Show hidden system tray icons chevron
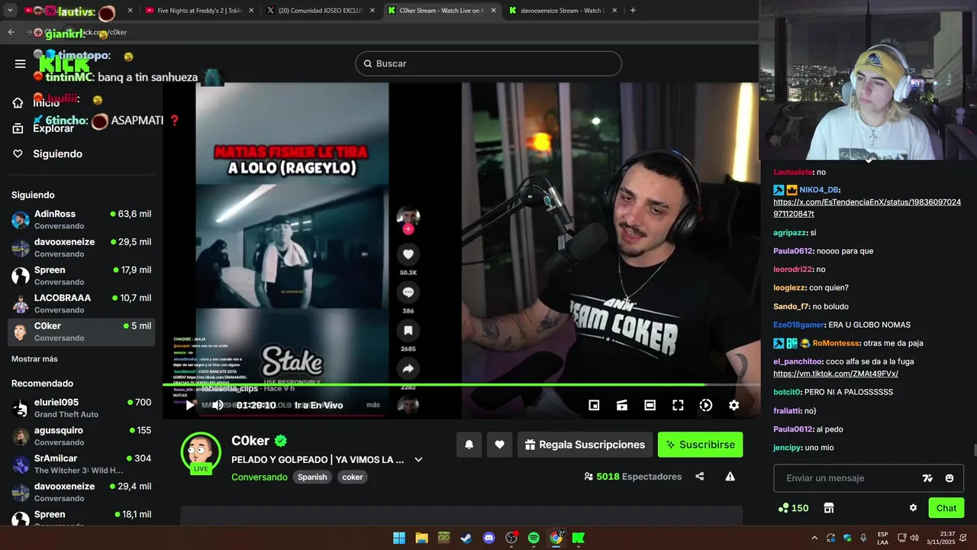Image resolution: width=977 pixels, height=550 pixels. click(814, 538)
